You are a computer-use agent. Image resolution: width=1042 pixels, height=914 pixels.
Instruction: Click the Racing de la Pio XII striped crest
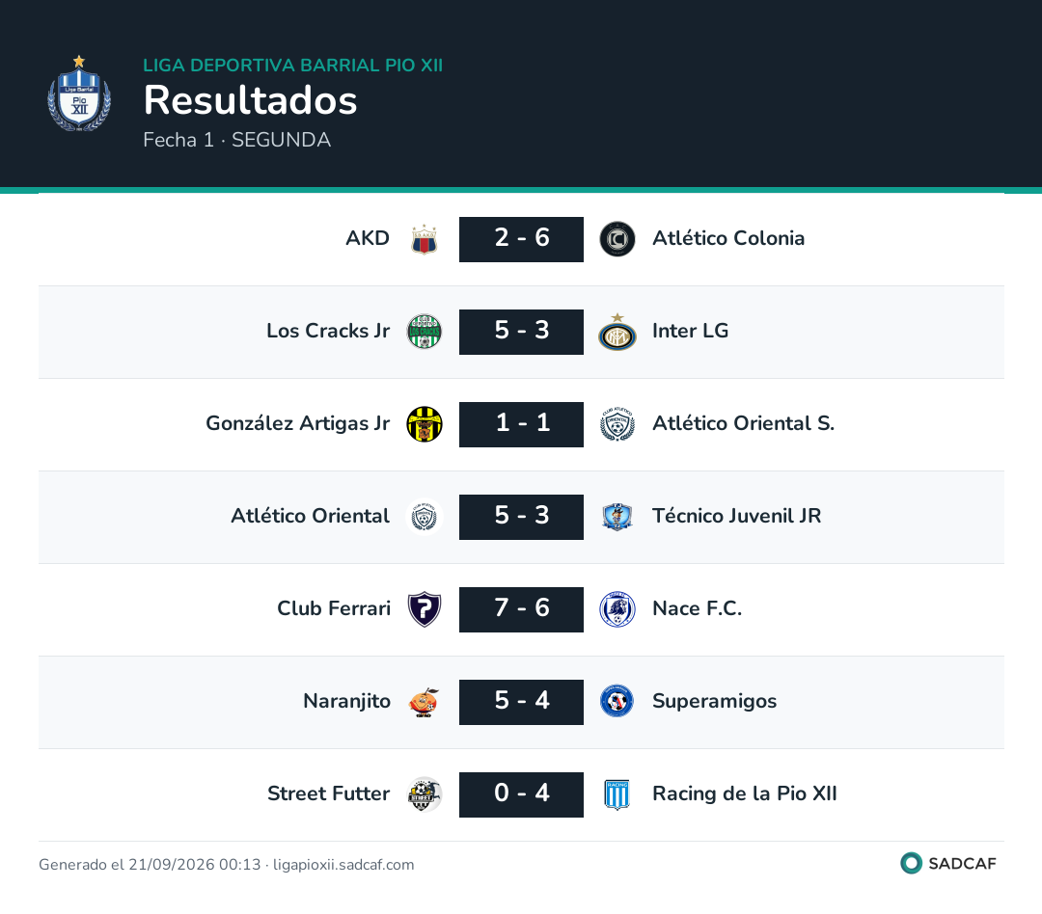[617, 794]
